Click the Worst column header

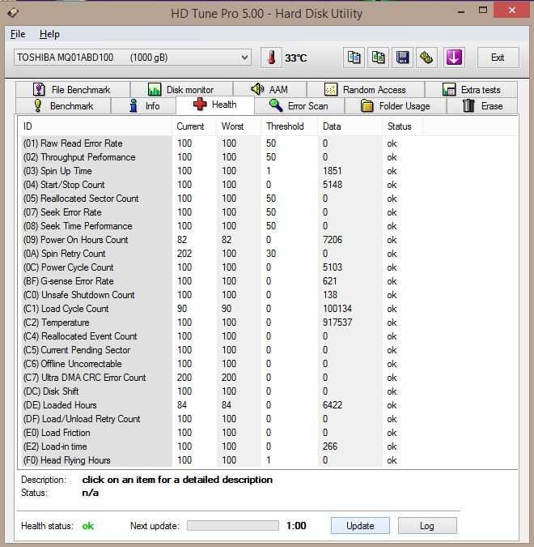pyautogui.click(x=239, y=126)
